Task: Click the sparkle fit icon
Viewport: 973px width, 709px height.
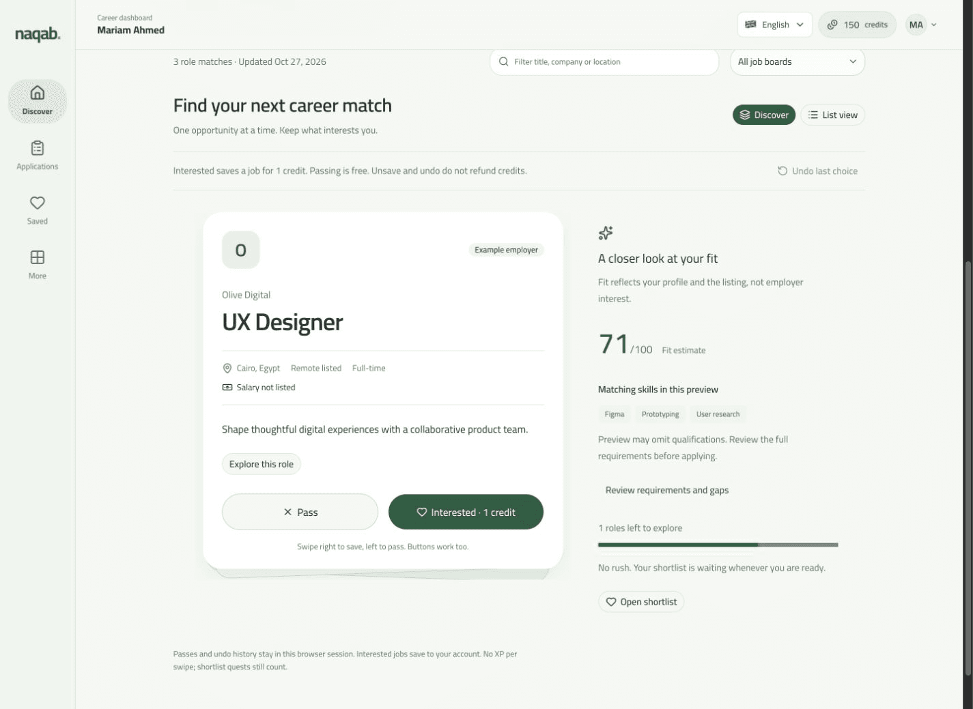Action: [606, 233]
